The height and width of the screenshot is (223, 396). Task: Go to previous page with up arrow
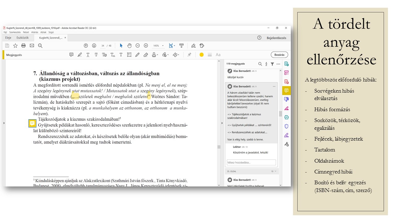point(86,46)
